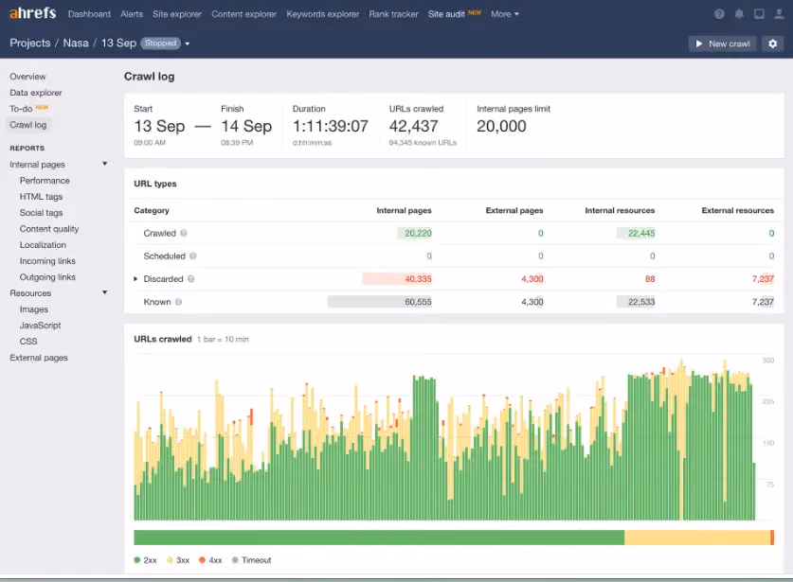The width and height of the screenshot is (793, 582).
Task: Click the orange 4xx segment of status bar
Action: [x=772, y=538]
